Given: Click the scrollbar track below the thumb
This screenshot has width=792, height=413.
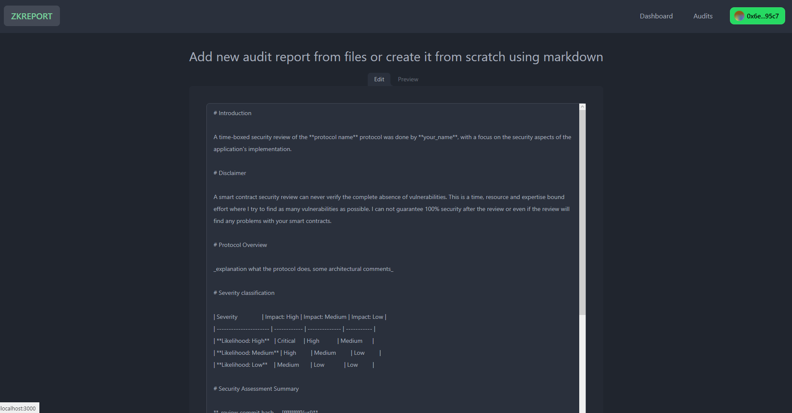Looking at the screenshot, I should click(x=582, y=364).
